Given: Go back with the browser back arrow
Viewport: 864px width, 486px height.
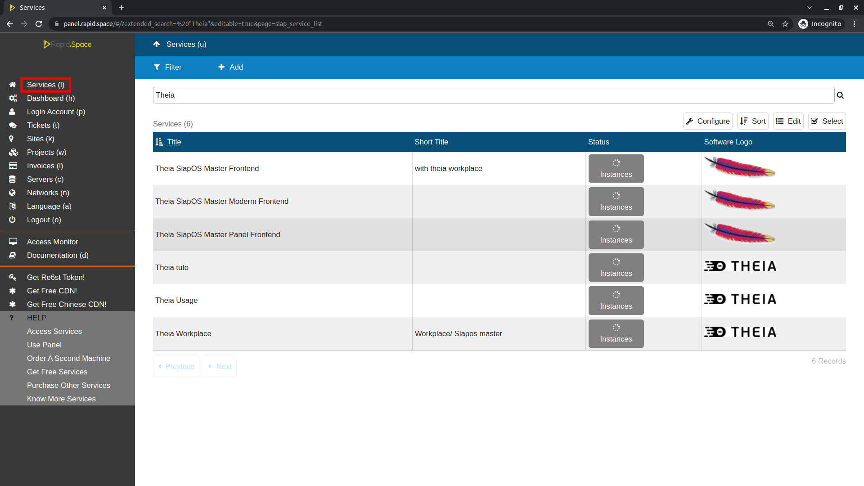Looking at the screenshot, I should tap(10, 24).
